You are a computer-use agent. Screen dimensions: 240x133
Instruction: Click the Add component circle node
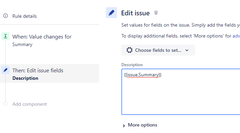tap(5, 104)
